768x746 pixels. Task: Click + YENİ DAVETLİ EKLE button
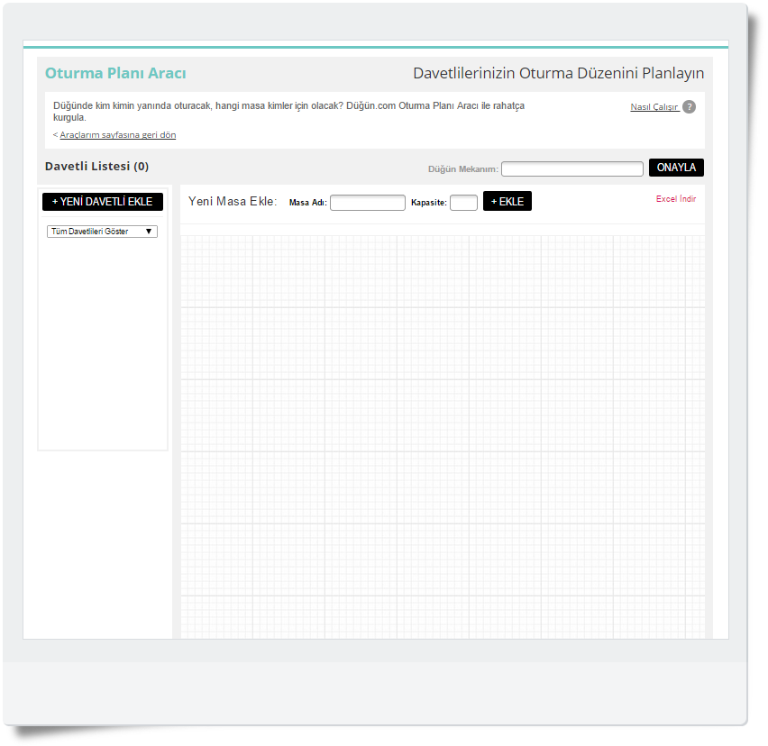coord(103,202)
